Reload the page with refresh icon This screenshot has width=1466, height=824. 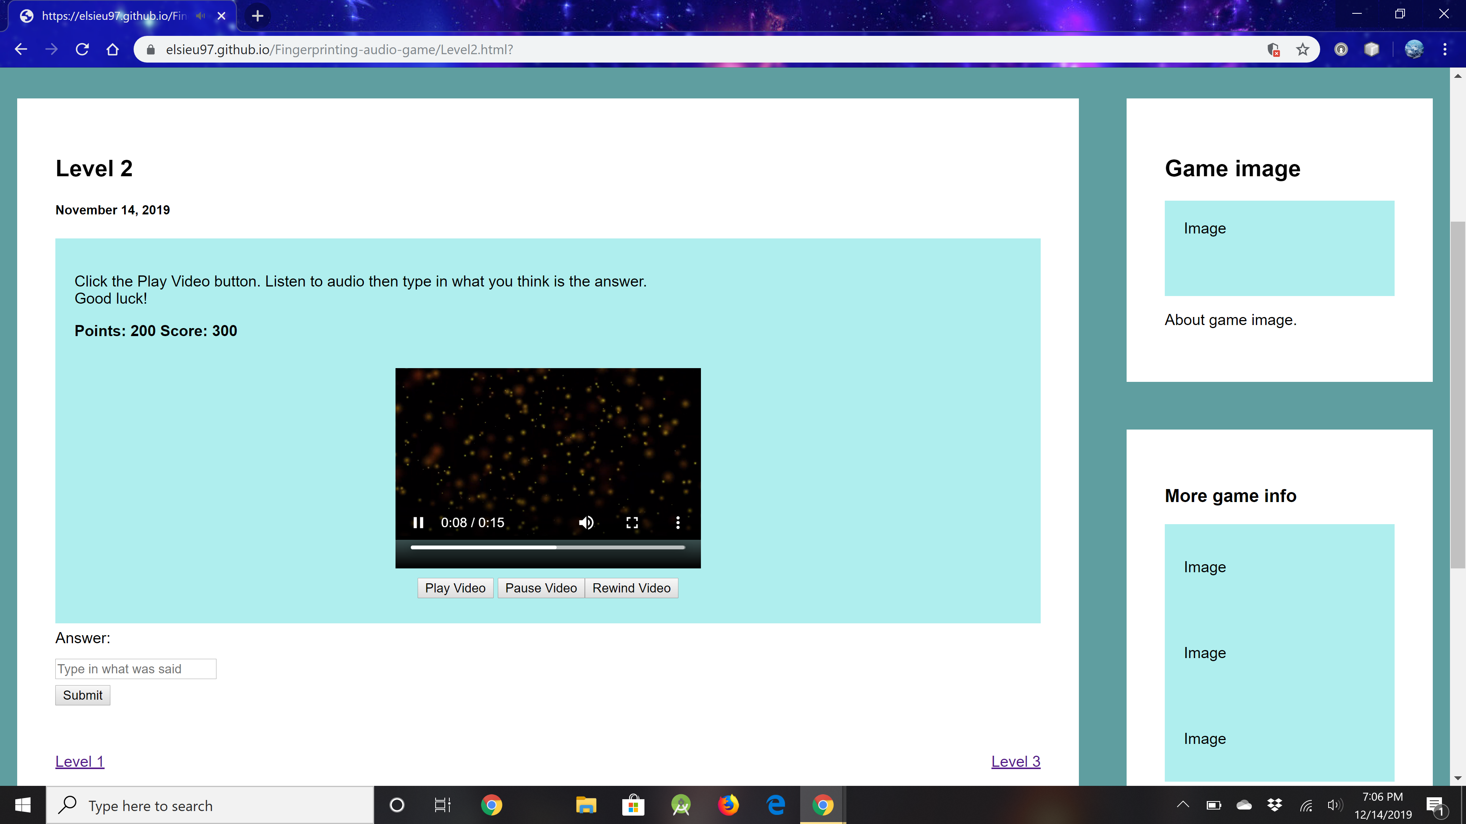(x=82, y=50)
